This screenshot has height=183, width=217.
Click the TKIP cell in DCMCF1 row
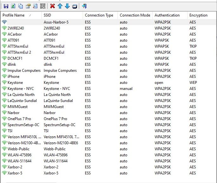point(193,58)
